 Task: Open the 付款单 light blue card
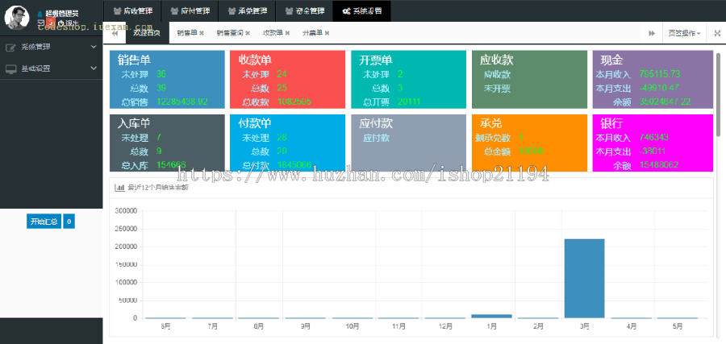pyautogui.click(x=287, y=143)
